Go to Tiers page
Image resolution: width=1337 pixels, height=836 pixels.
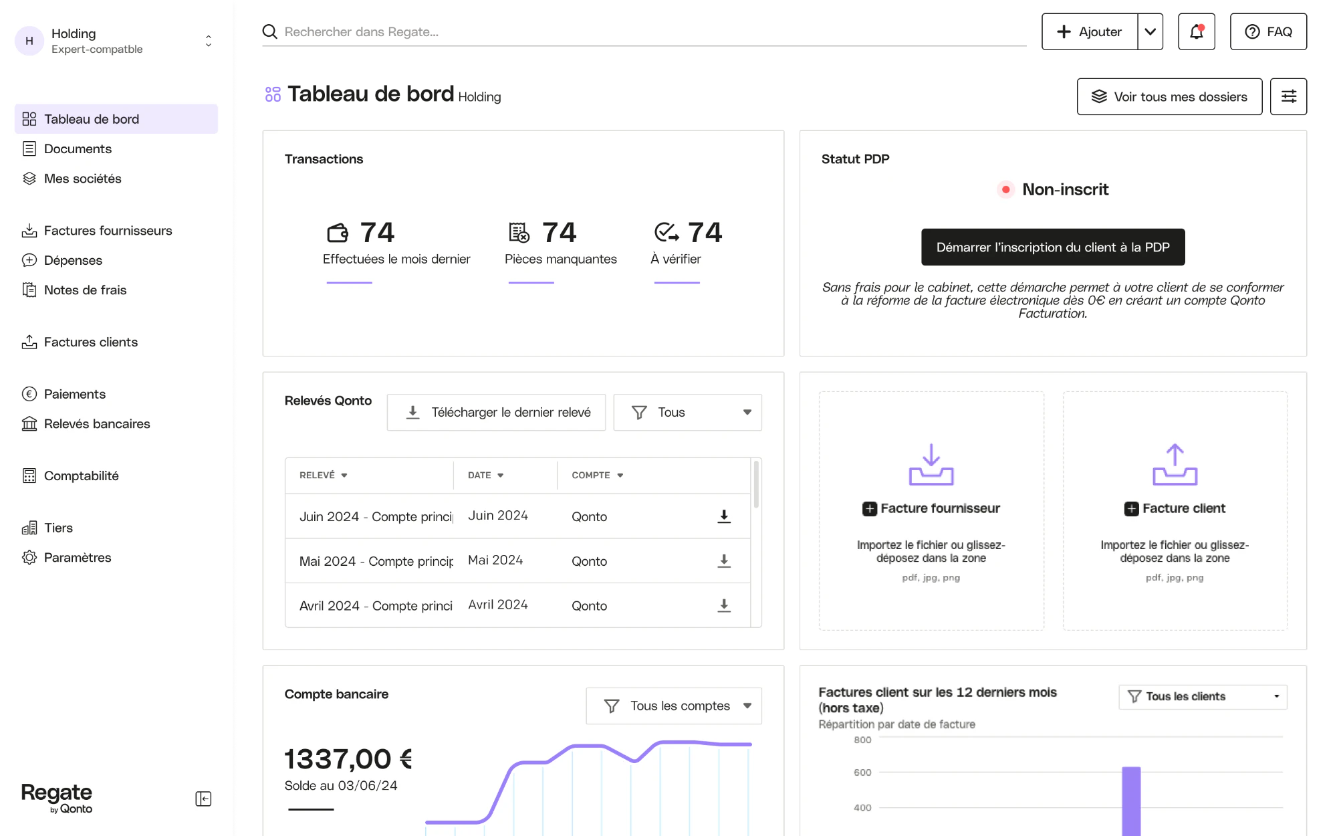[116, 528]
